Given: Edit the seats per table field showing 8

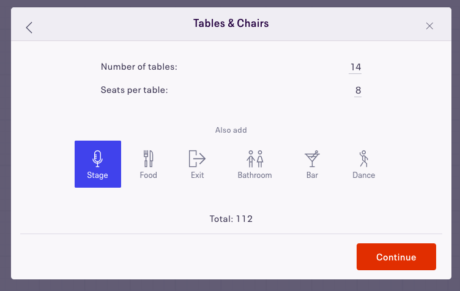Looking at the screenshot, I should click(358, 90).
